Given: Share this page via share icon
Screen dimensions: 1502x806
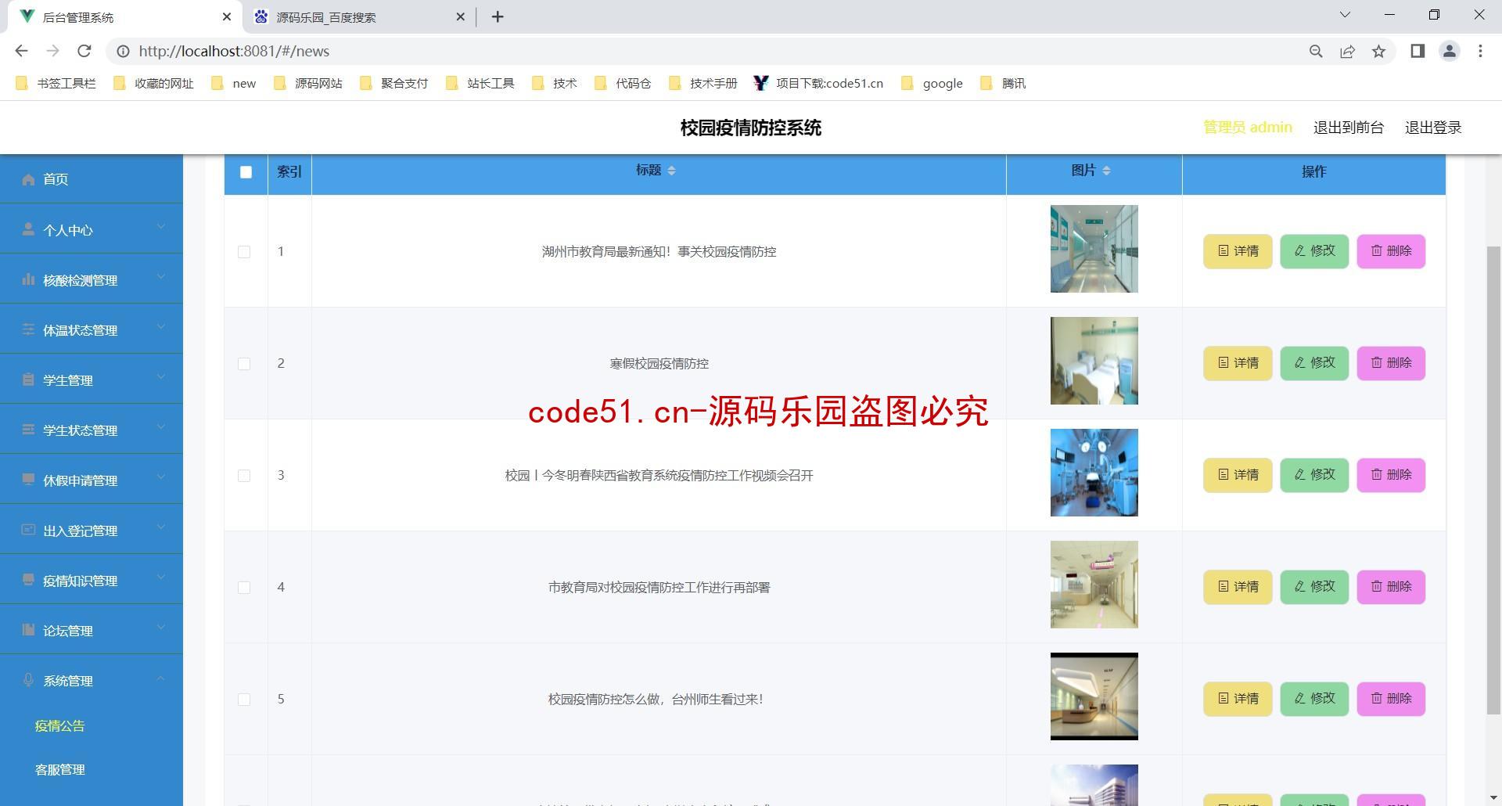Looking at the screenshot, I should (1347, 51).
